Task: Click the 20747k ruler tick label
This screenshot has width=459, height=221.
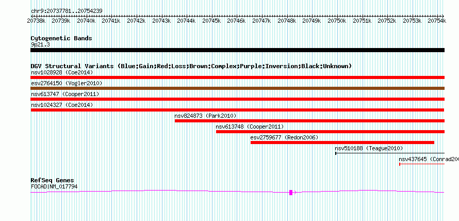Action: pyautogui.click(x=262, y=21)
